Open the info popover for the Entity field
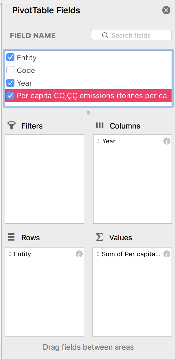 (79, 254)
